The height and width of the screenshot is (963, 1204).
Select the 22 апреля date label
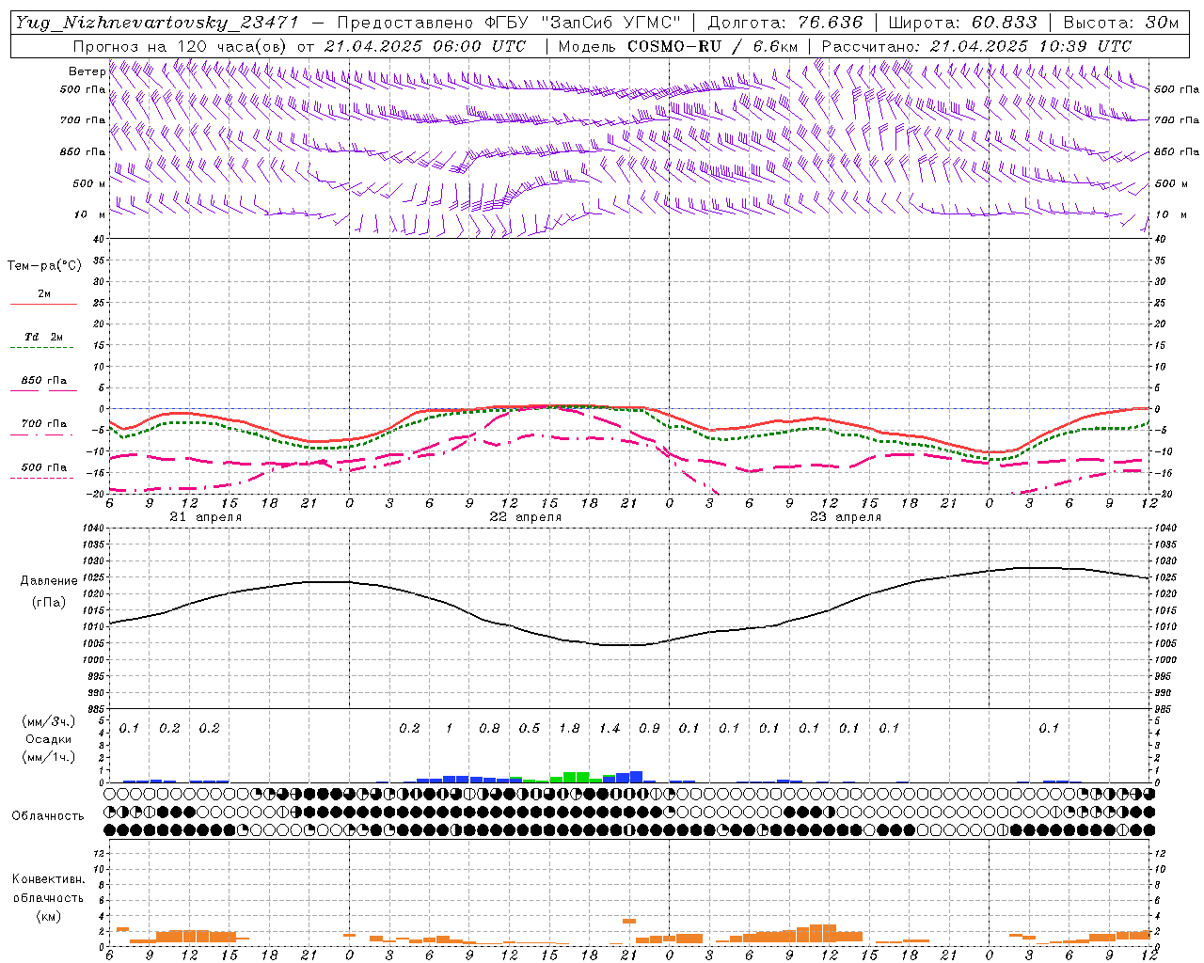525,517
